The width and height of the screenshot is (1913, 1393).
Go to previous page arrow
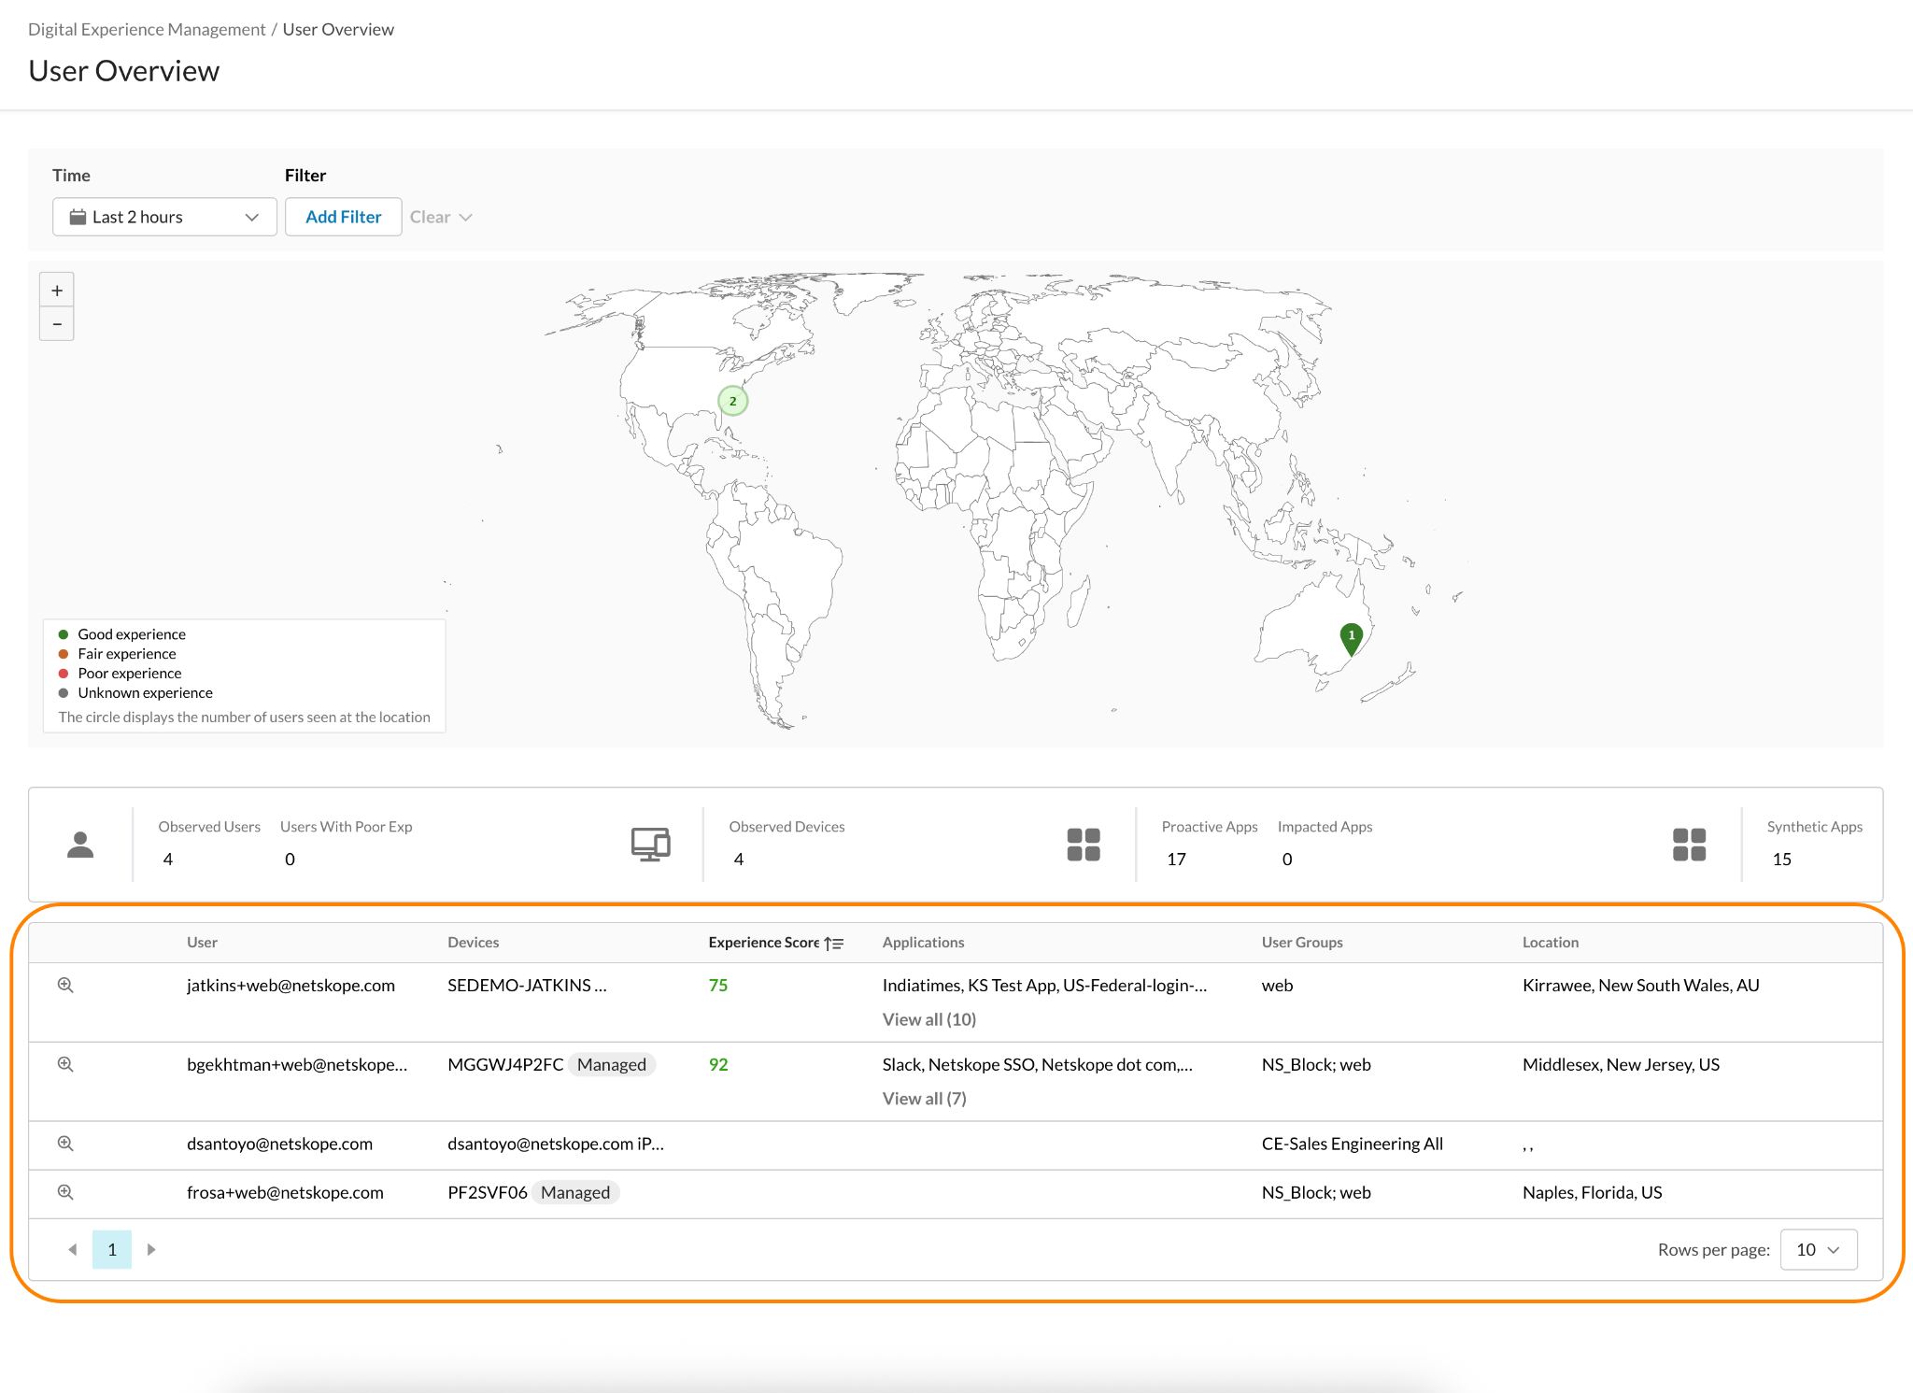point(72,1250)
